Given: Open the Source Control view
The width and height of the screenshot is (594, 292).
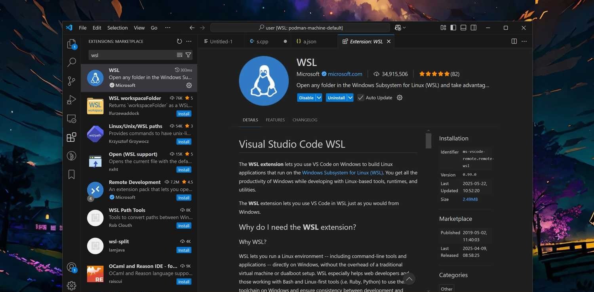Looking at the screenshot, I should tap(71, 81).
